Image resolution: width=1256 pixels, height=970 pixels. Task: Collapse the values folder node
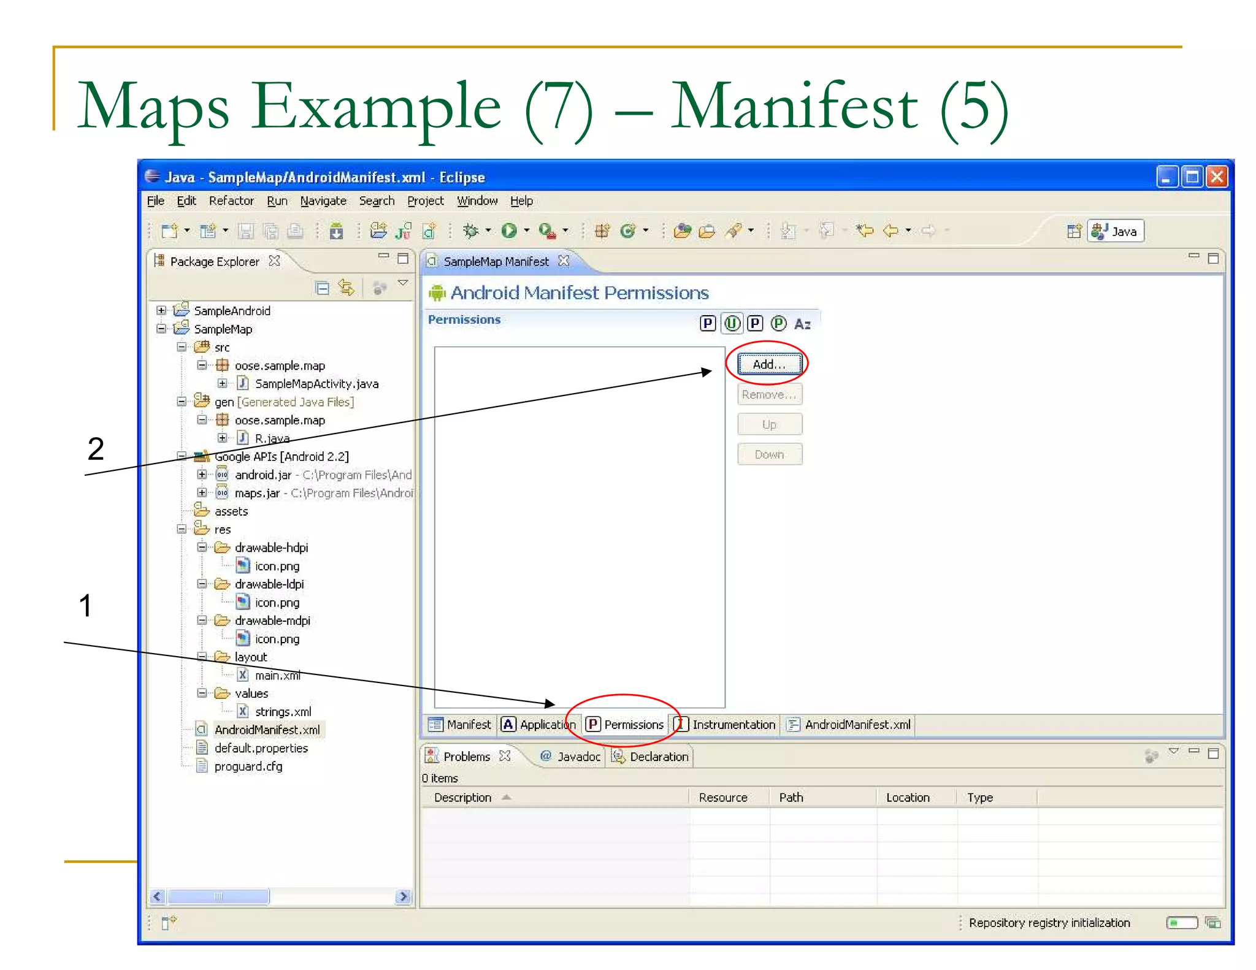pyautogui.click(x=202, y=693)
